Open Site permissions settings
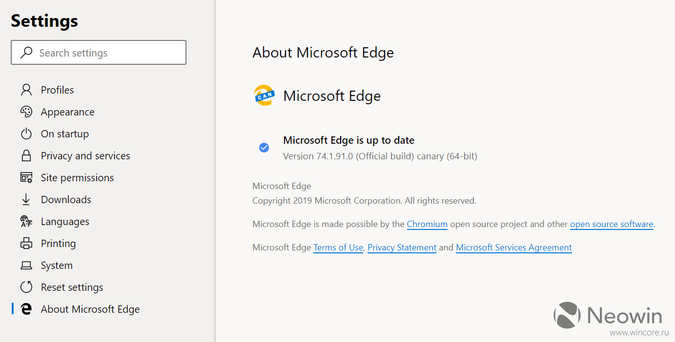Image resolution: width=675 pixels, height=342 pixels. pyautogui.click(x=77, y=177)
